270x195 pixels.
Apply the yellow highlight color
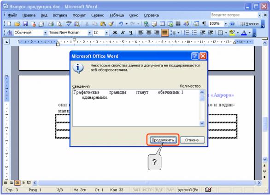[232, 33]
